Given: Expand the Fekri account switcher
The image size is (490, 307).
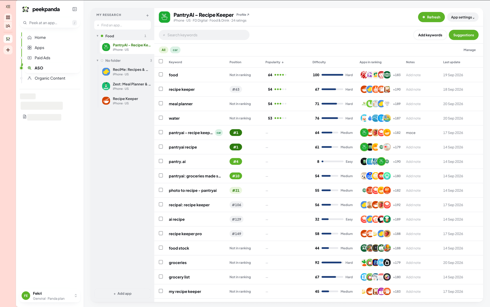Looking at the screenshot, I should (76, 296).
